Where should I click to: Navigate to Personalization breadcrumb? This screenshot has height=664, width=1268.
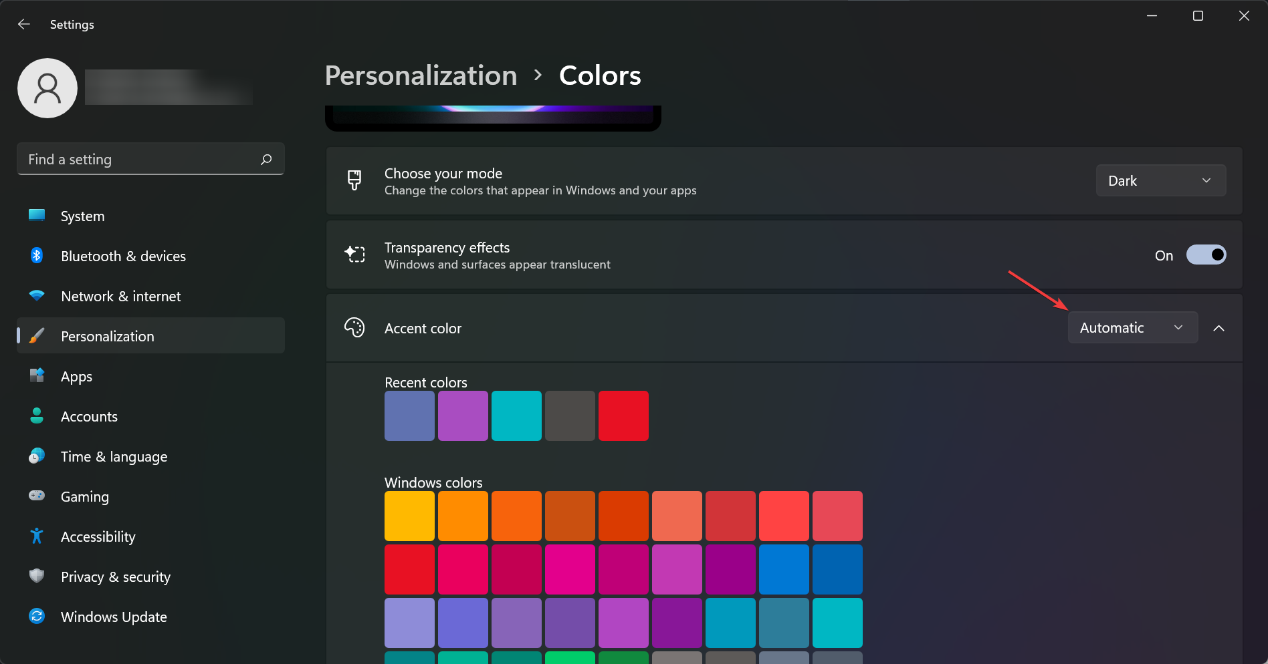click(420, 75)
